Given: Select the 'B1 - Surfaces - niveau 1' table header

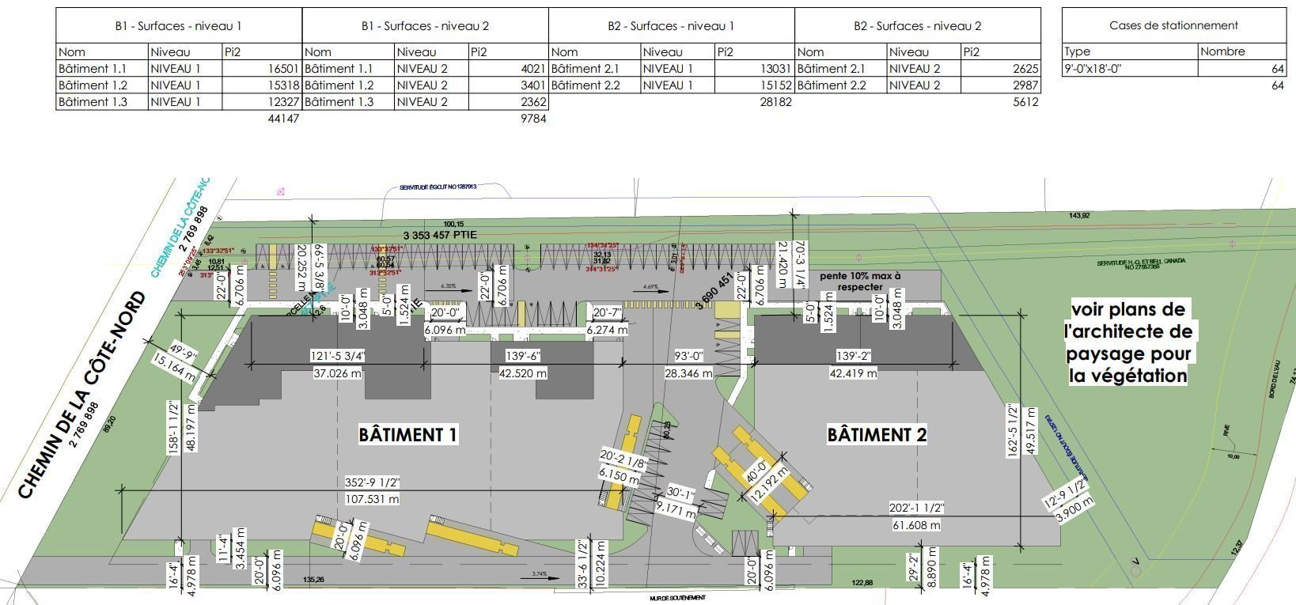Looking at the screenshot, I should coord(178,26).
